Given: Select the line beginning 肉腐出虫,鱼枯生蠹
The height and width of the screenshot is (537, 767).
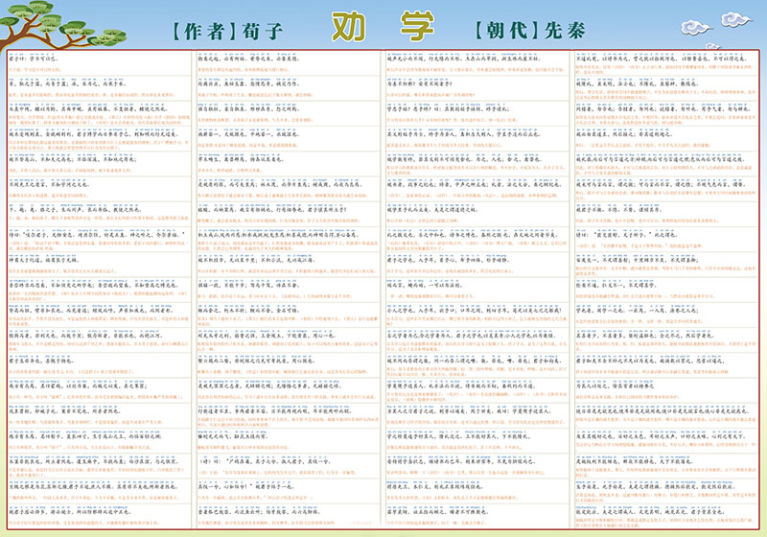Looking at the screenshot, I should tap(247, 83).
